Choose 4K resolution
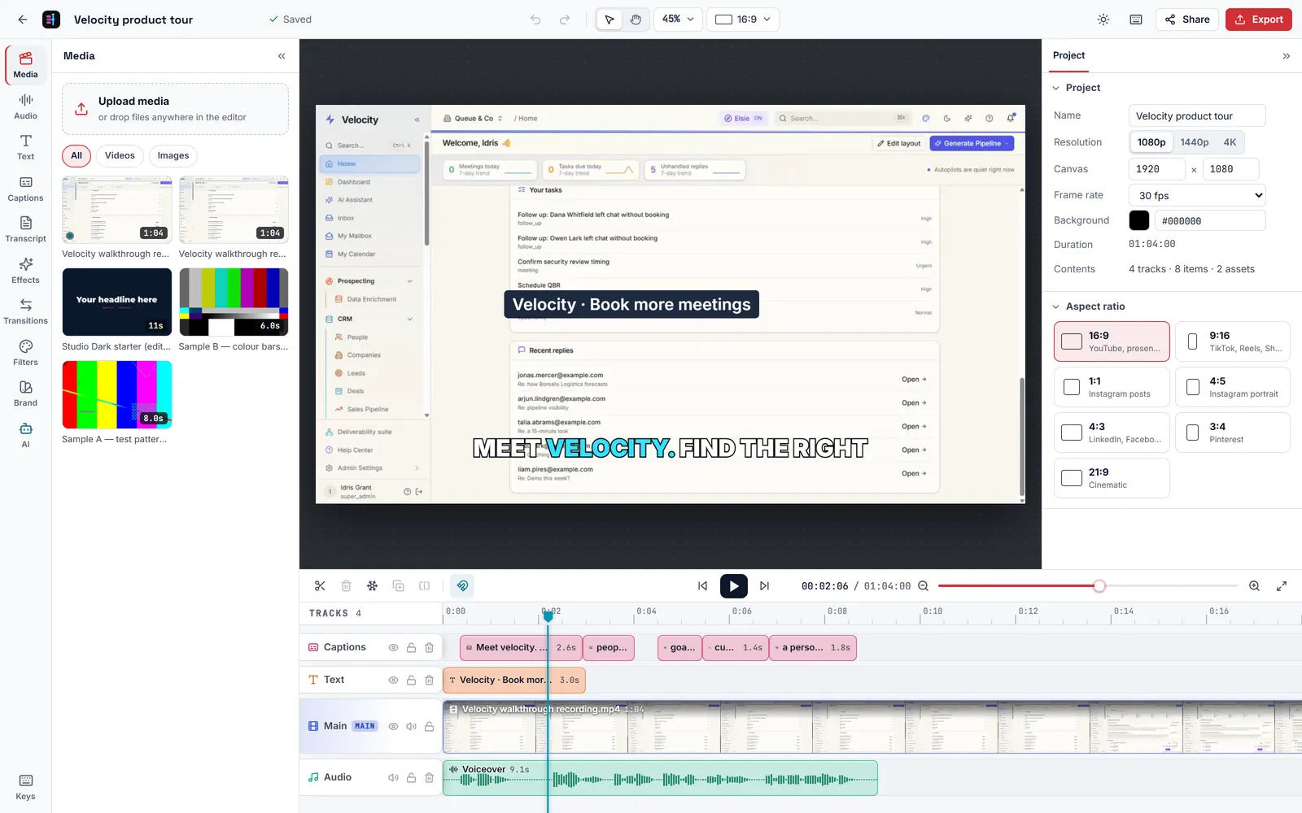 coord(1230,142)
